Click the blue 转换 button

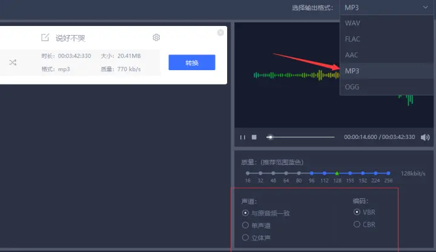(192, 62)
